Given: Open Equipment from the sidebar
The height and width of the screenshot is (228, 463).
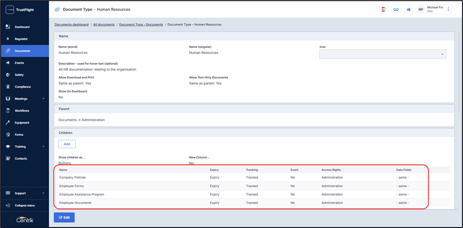Looking at the screenshot, I should [x=21, y=123].
